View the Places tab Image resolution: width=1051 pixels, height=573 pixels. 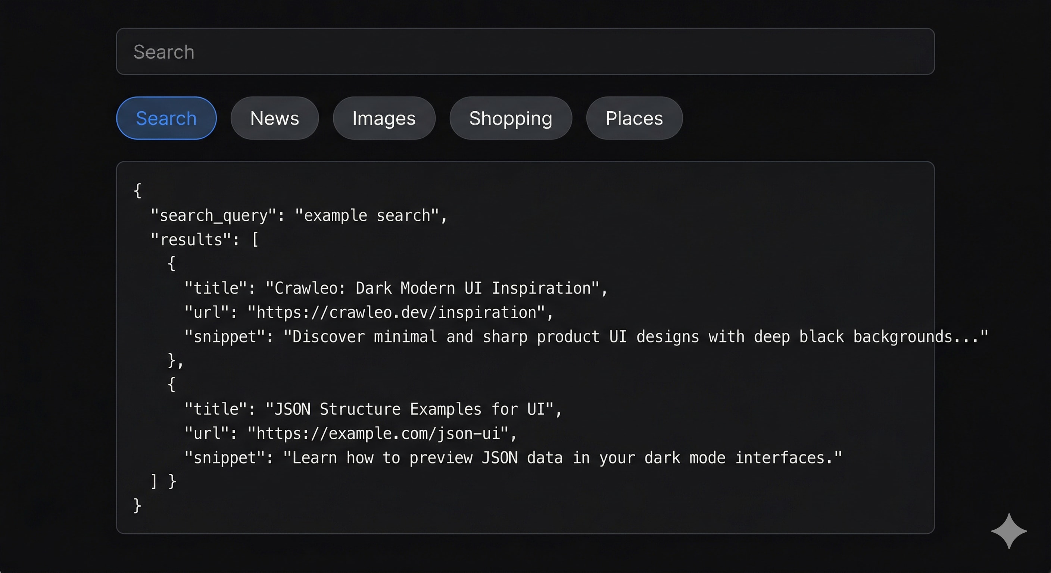634,118
